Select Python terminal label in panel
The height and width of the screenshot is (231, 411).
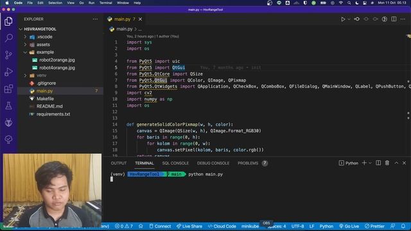pyautogui.click(x=349, y=163)
